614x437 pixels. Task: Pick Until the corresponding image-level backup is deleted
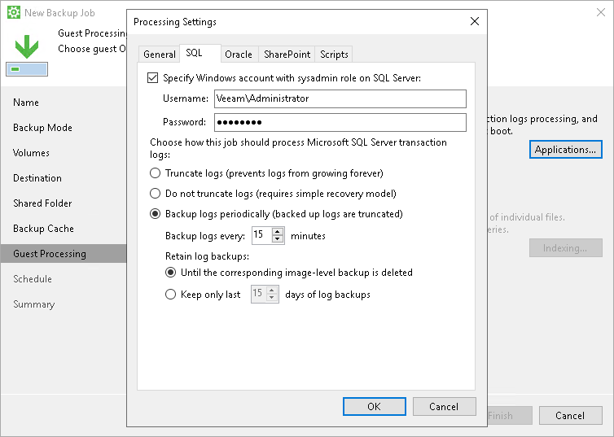point(170,273)
